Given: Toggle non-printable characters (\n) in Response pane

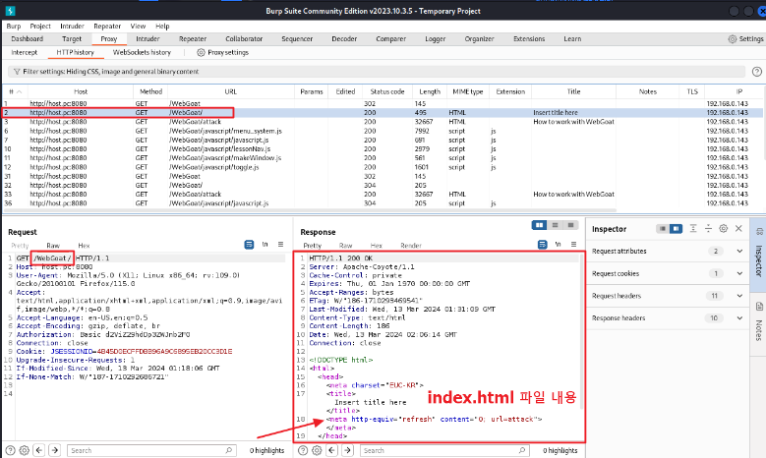Looking at the screenshot, I should [558, 245].
